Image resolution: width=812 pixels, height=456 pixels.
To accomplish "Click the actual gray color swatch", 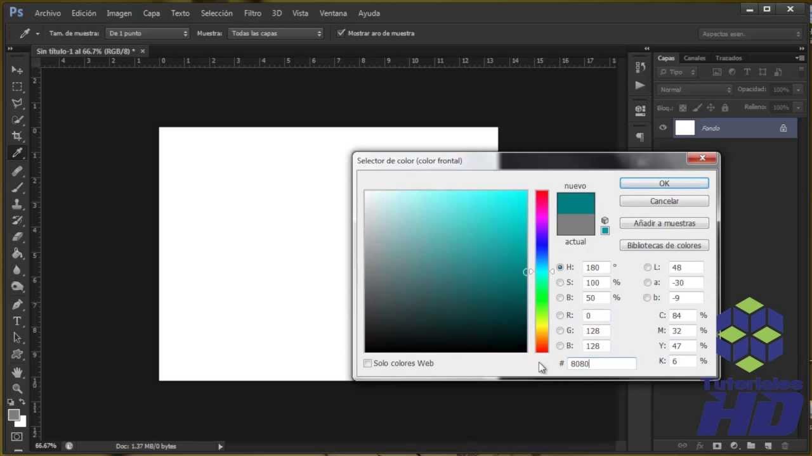I will pyautogui.click(x=575, y=225).
